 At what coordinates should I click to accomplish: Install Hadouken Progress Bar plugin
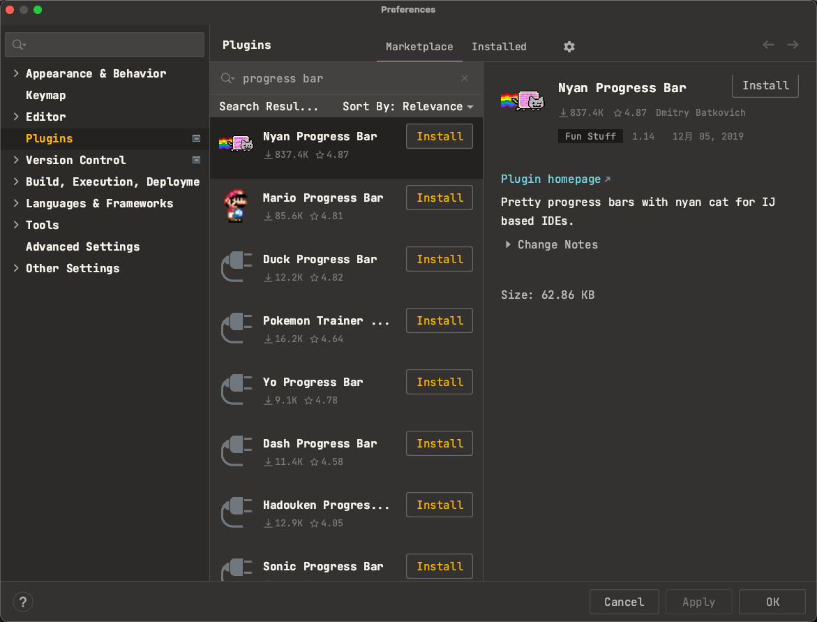coord(440,505)
